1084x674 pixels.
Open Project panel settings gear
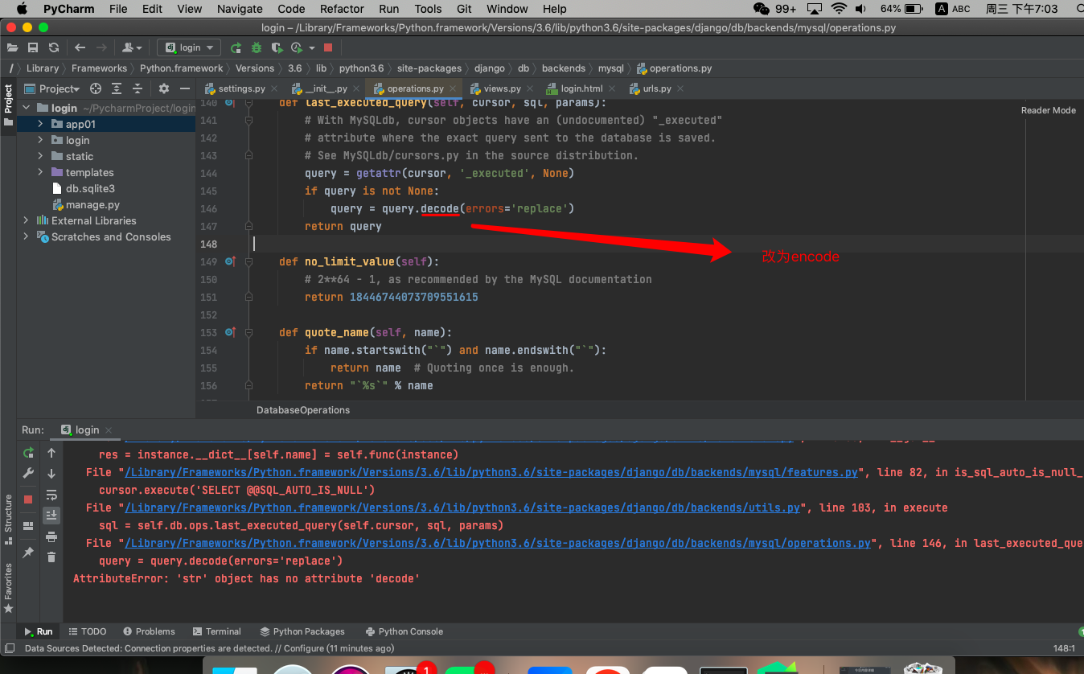[x=164, y=88]
